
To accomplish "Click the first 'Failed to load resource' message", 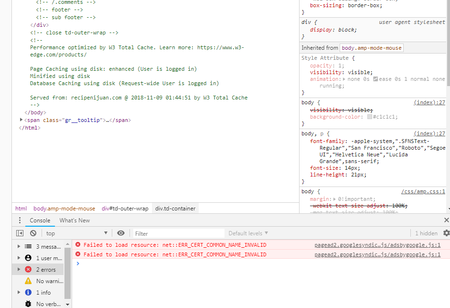I will [x=175, y=245].
